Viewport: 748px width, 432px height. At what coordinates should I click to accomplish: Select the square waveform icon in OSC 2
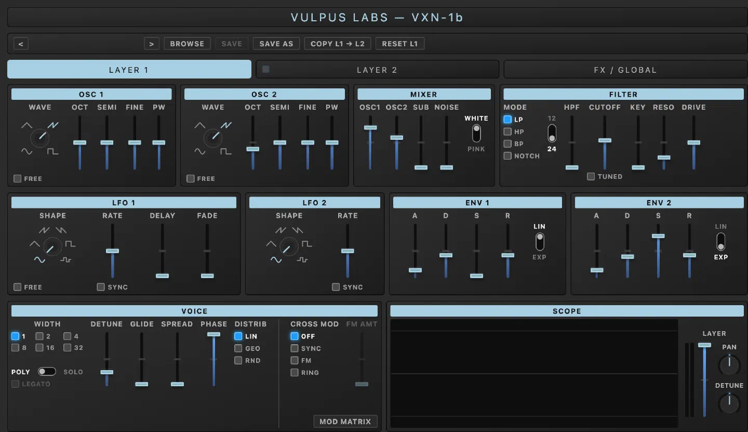point(226,151)
